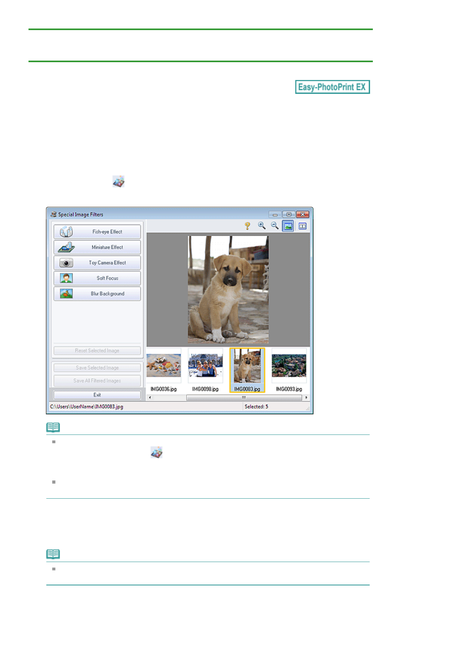Click Save All Filtered Images
Screen dimensions: 471x667
point(97,381)
